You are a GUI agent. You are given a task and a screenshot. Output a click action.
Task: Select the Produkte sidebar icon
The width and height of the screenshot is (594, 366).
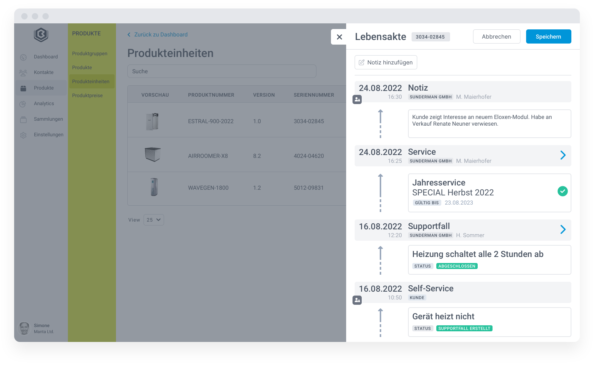pos(23,88)
